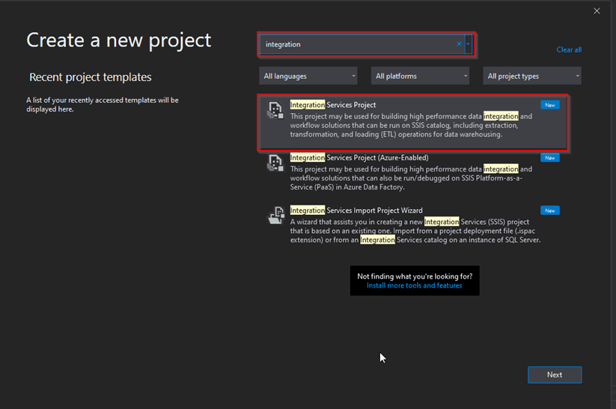Image resolution: width=616 pixels, height=409 pixels.
Task: Click the description mentioning Azure Data Factory
Action: click(412, 178)
